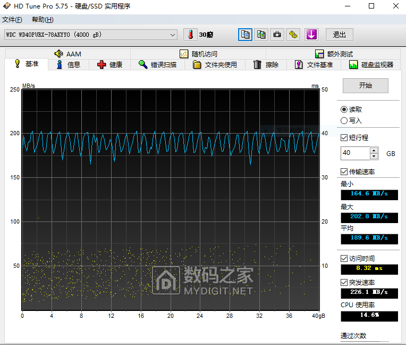Click the 开始 button to start benchmark
This screenshot has height=345, width=406.
point(366,86)
